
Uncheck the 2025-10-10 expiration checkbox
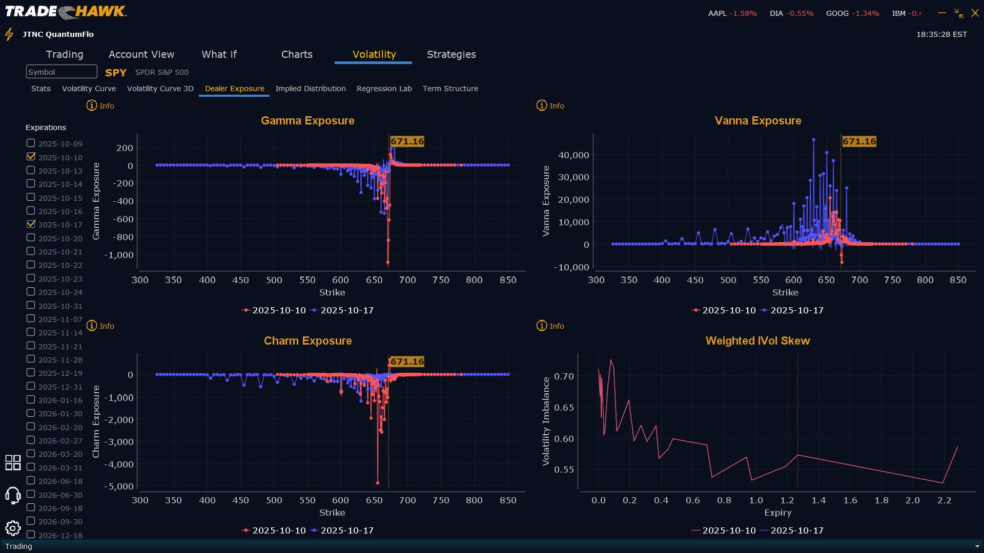(x=31, y=157)
